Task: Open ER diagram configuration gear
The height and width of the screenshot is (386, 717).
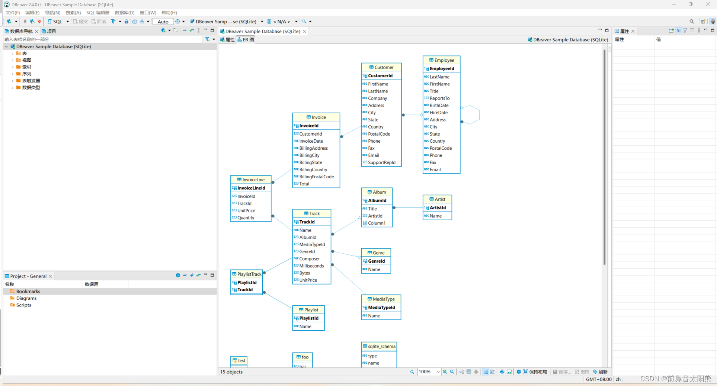Action: [x=519, y=372]
